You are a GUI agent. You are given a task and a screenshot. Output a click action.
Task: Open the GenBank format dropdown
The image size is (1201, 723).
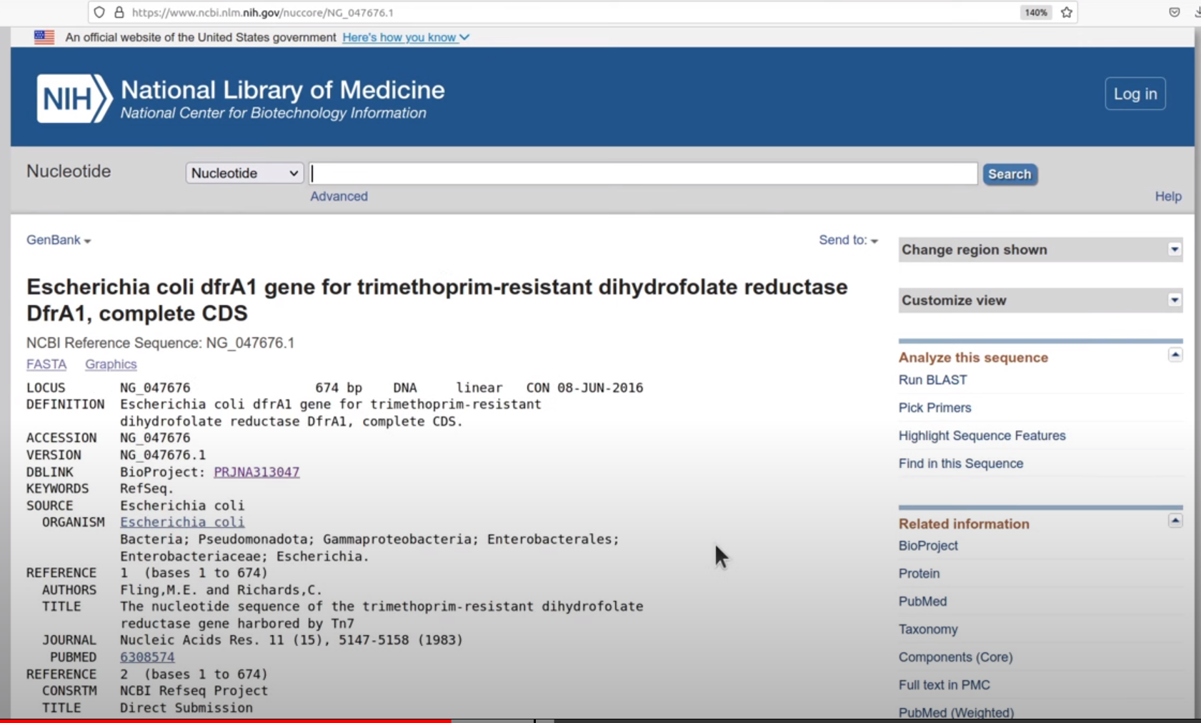(59, 240)
